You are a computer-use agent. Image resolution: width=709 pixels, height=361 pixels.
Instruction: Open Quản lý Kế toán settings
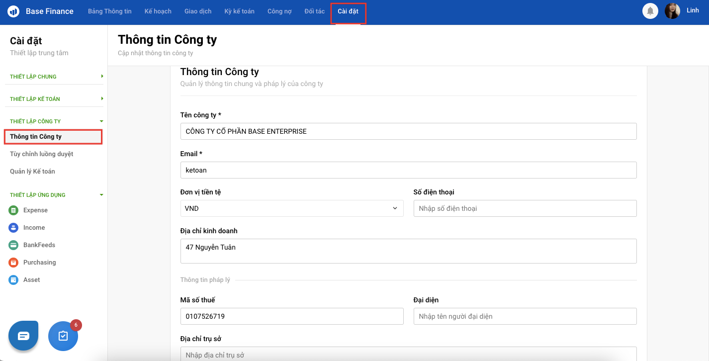pyautogui.click(x=32, y=172)
